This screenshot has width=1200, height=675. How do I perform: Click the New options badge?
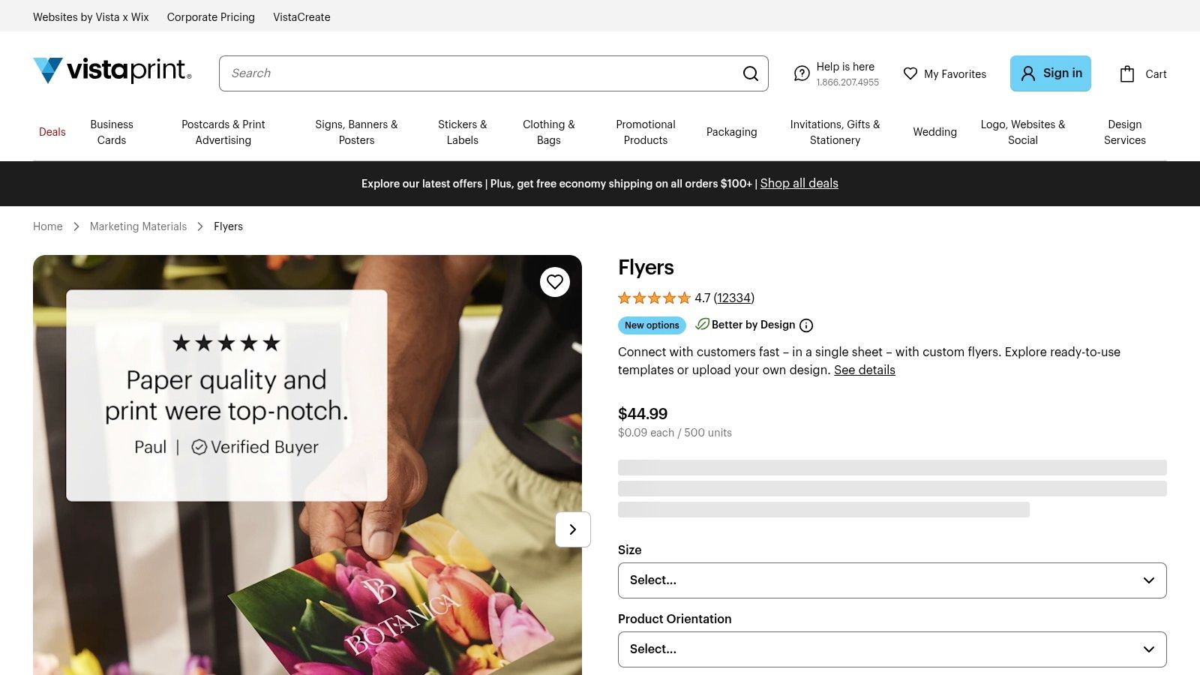point(652,325)
